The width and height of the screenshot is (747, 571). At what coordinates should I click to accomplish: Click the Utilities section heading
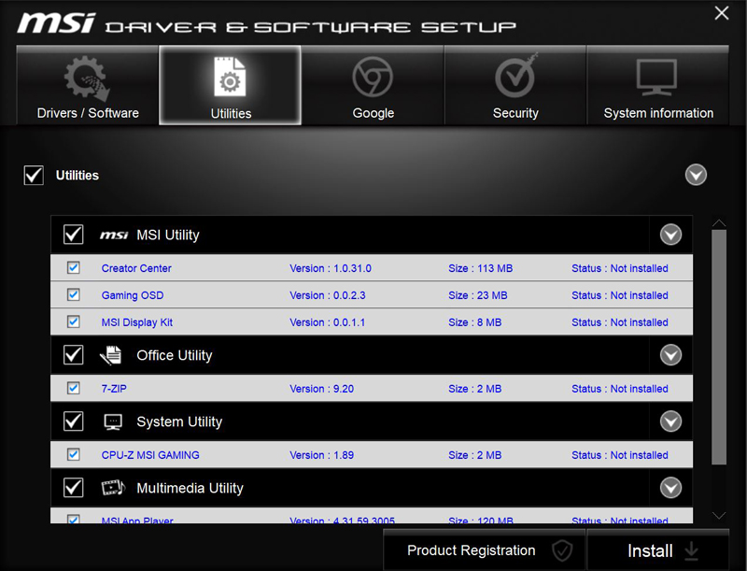78,176
